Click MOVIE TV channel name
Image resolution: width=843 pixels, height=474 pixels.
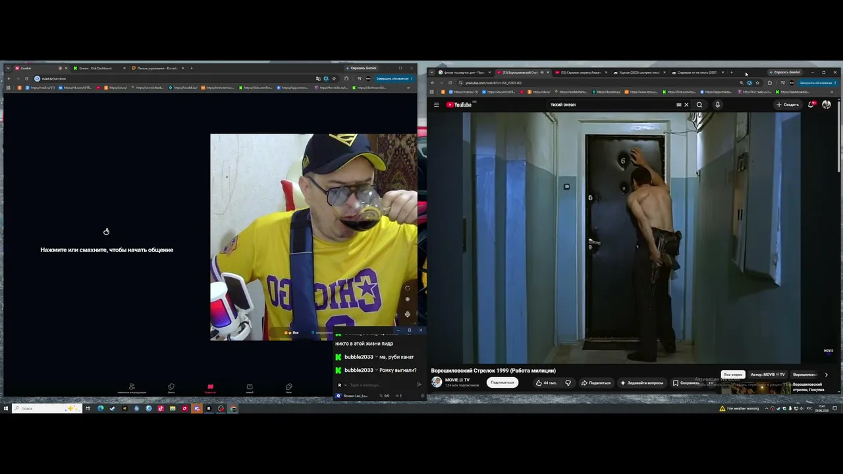coord(457,380)
